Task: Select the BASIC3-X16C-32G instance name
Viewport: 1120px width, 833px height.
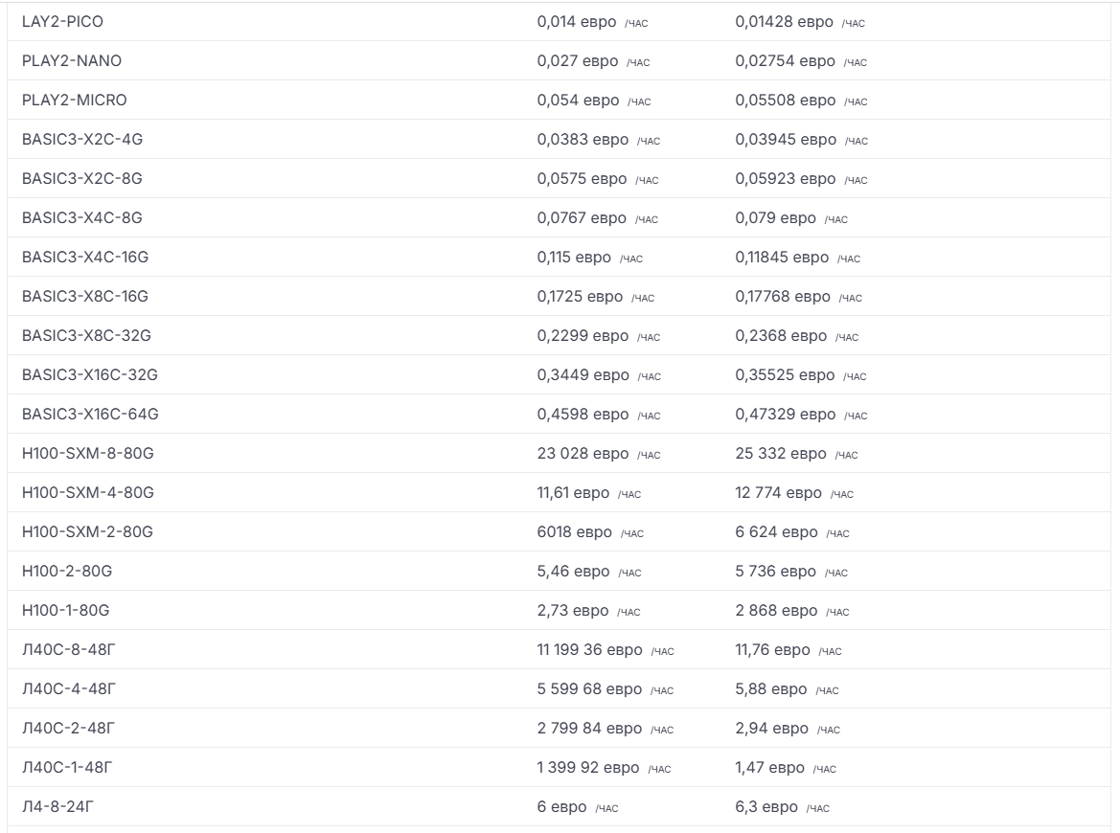Action: 90,375
